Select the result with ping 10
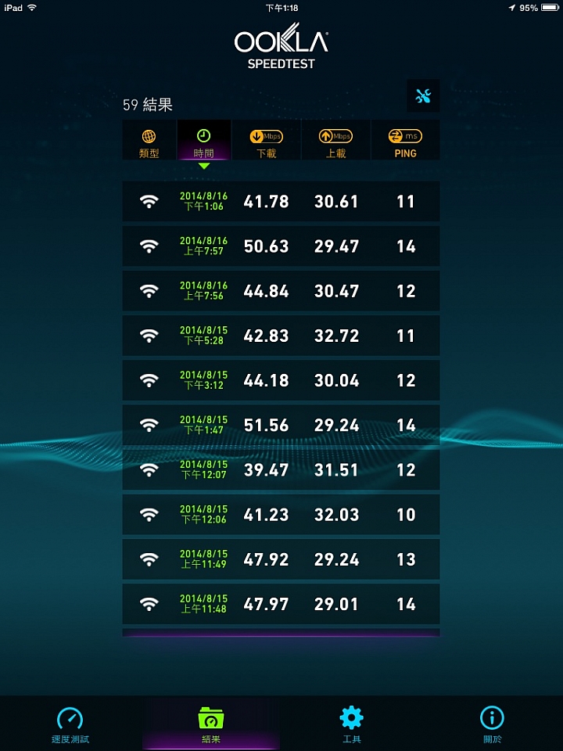The height and width of the screenshot is (751, 563). 281,515
